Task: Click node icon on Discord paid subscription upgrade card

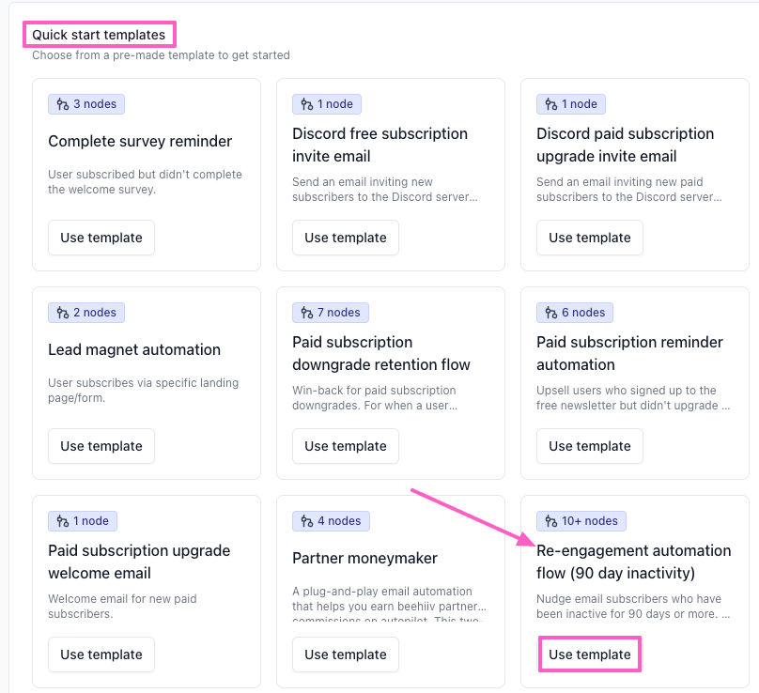Action: point(551,104)
